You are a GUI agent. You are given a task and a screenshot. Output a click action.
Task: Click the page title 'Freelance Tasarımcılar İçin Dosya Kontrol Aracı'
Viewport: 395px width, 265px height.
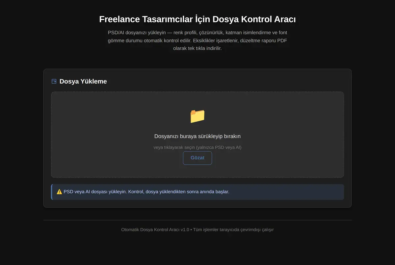tap(197, 19)
